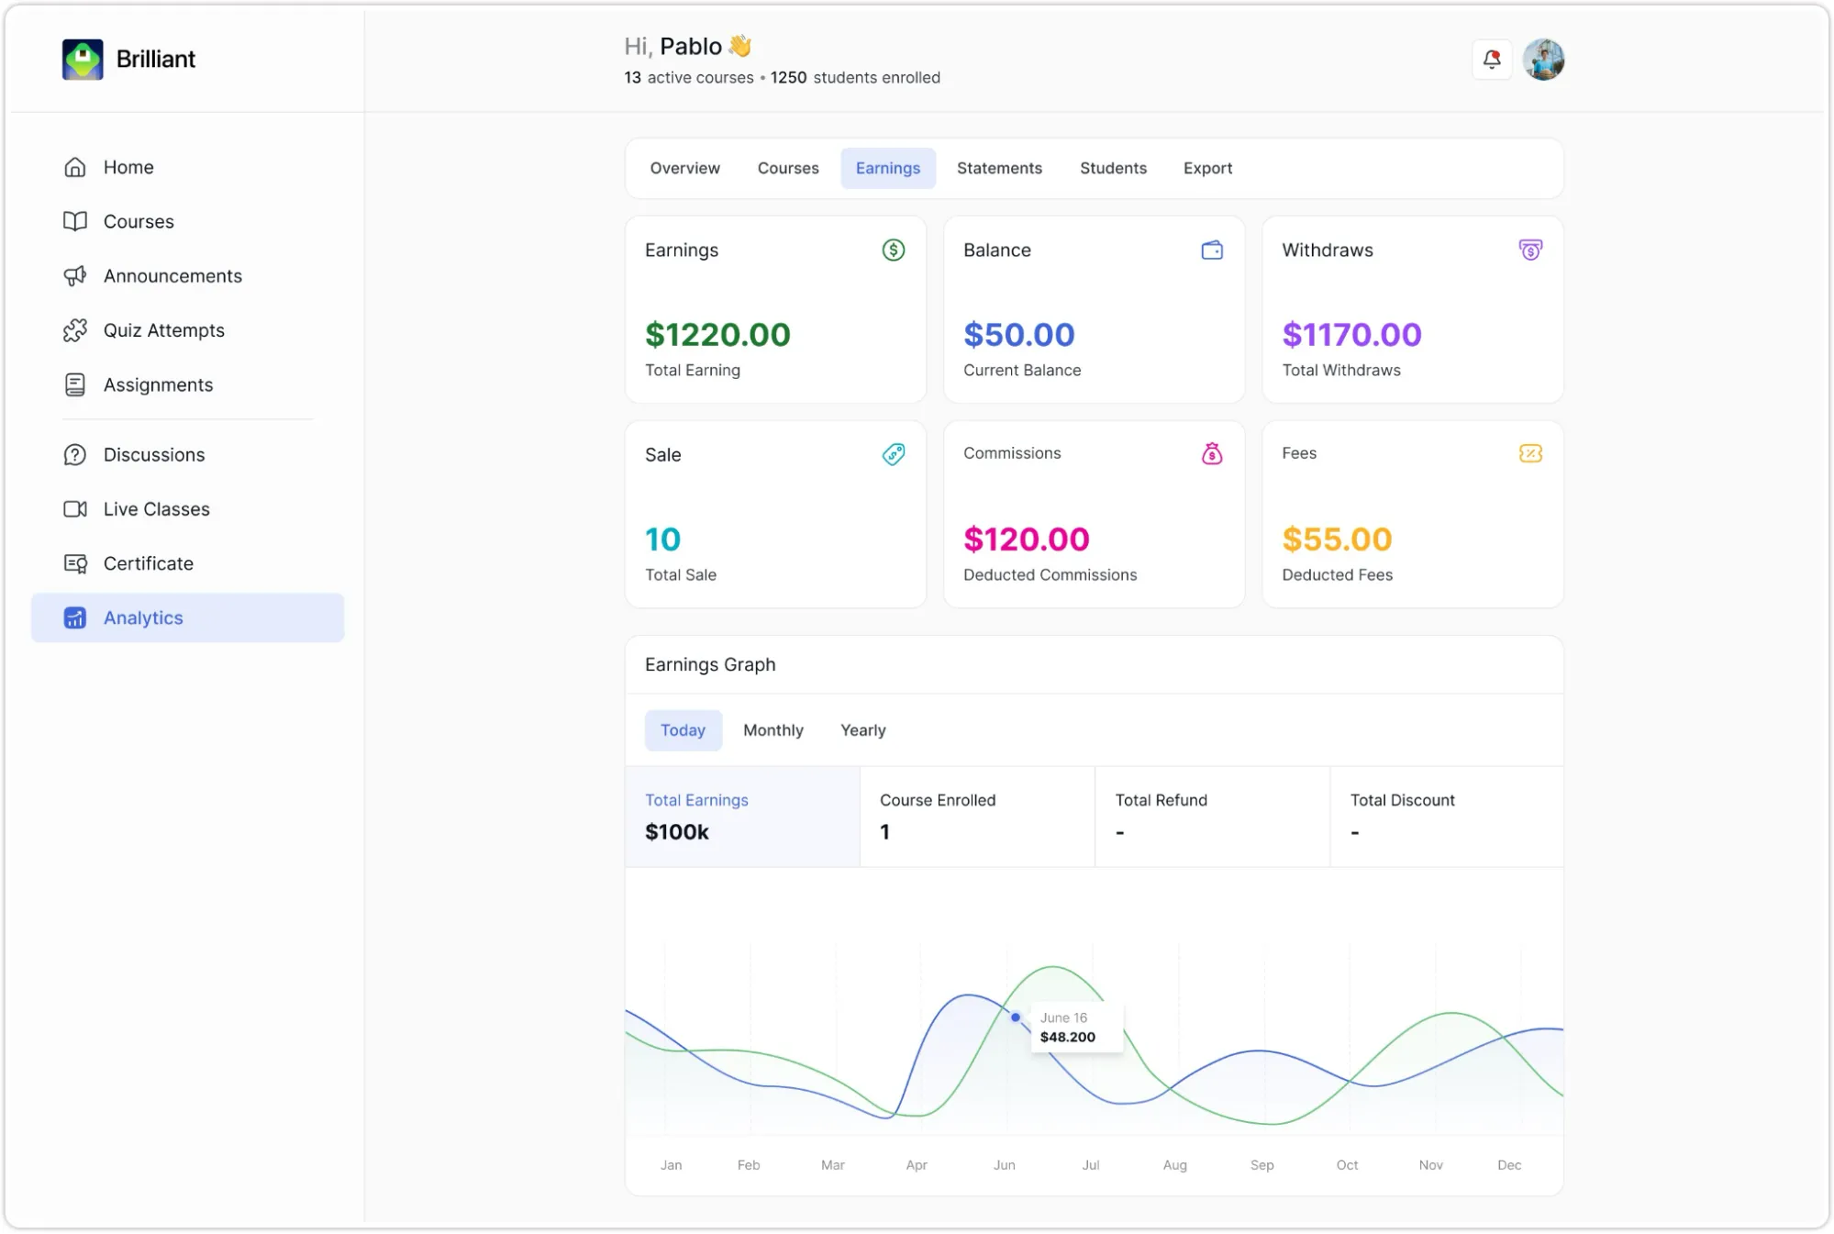This screenshot has height=1234, width=1834.
Task: Open Live Classes page
Action: [x=188, y=509]
